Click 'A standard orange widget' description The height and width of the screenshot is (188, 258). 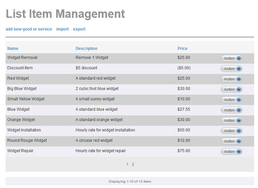pos(99,120)
